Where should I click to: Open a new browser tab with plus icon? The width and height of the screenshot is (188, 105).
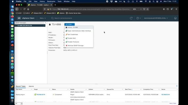click(55, 5)
